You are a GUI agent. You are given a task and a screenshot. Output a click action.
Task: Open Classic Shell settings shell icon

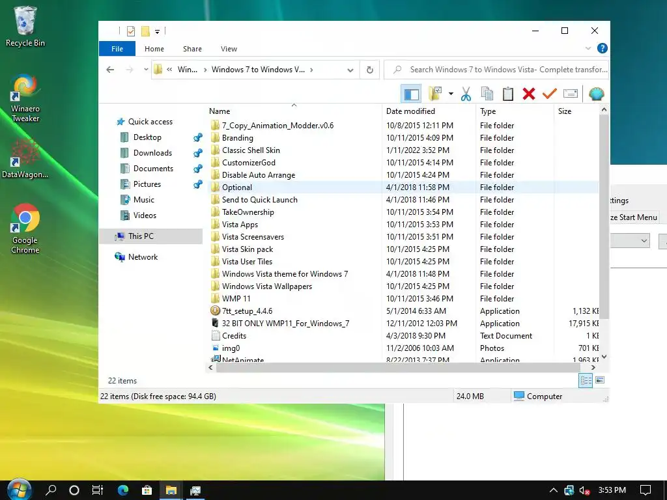point(597,94)
